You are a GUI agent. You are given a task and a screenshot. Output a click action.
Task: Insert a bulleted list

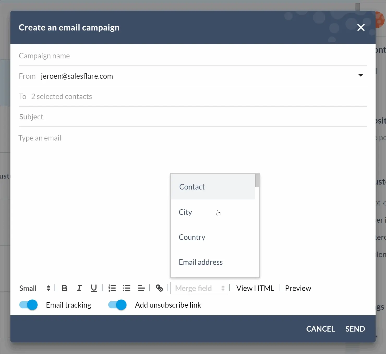127,288
